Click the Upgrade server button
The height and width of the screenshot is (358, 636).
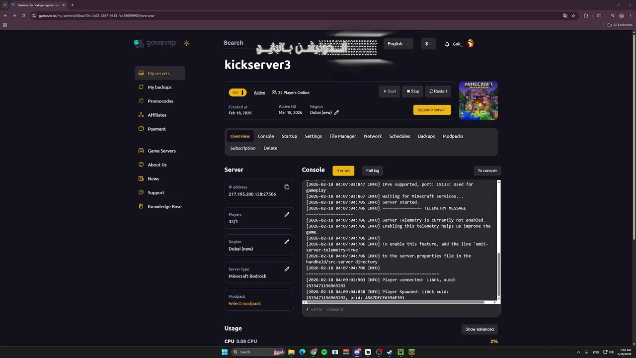pyautogui.click(x=432, y=110)
